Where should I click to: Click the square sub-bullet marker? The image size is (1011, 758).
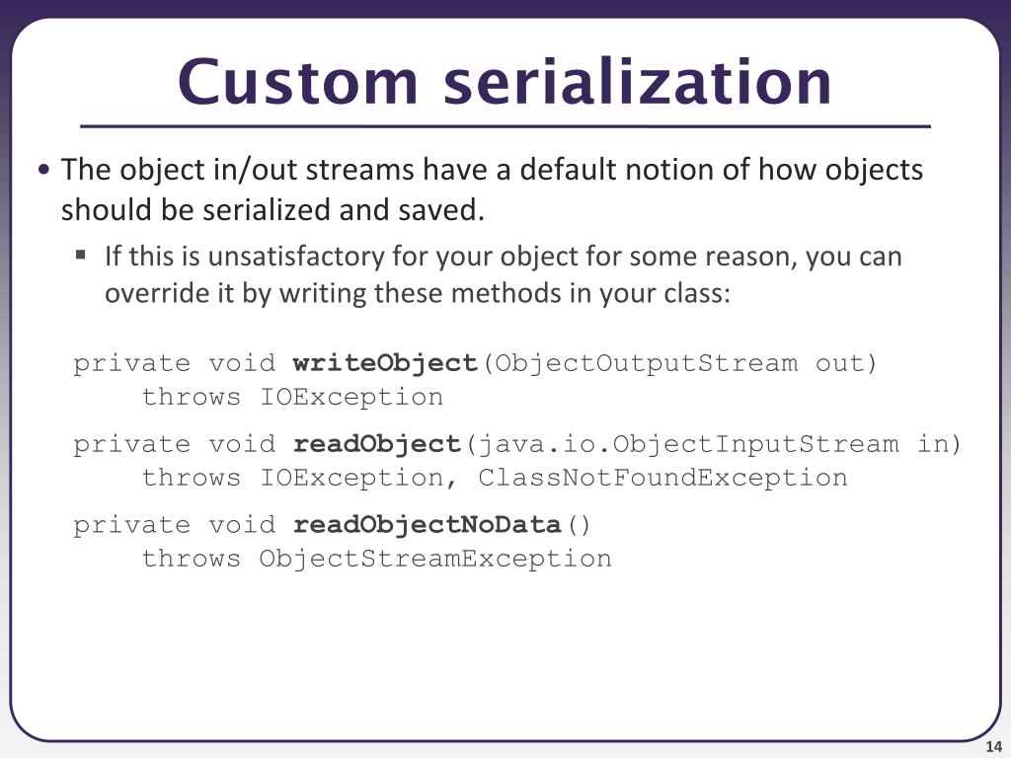[81, 254]
